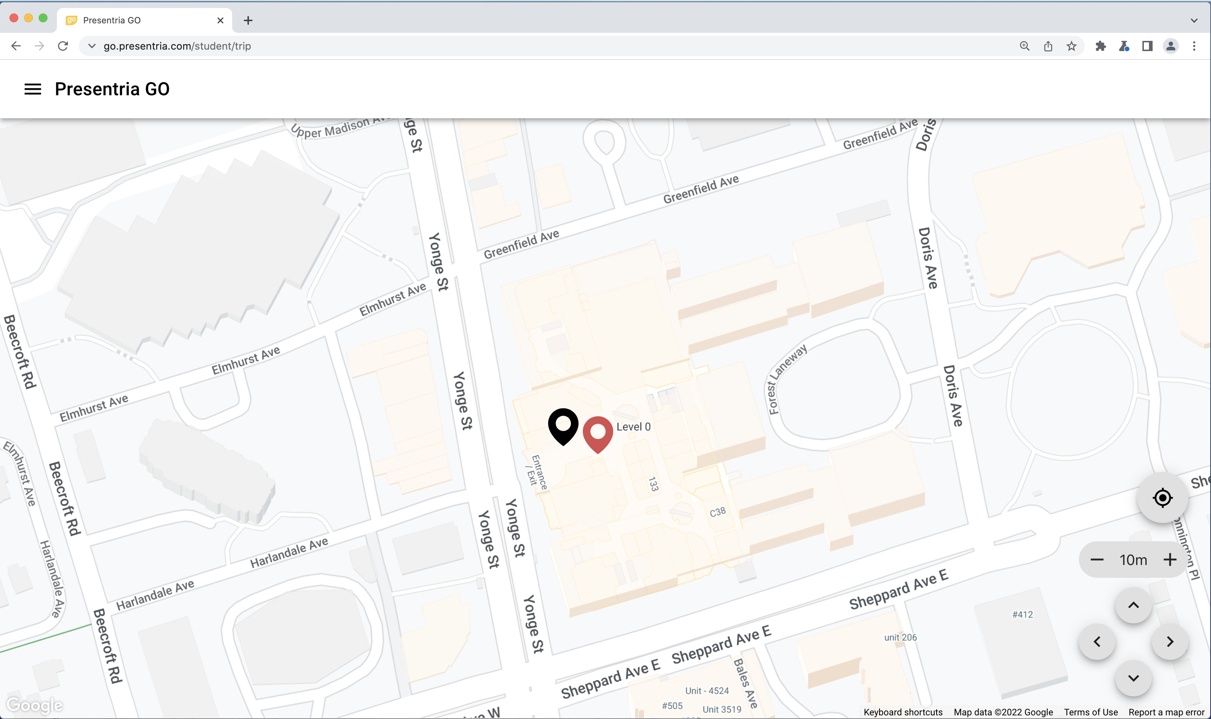Image resolution: width=1211 pixels, height=719 pixels.
Task: Decrease distance with the minus button
Action: (x=1097, y=560)
